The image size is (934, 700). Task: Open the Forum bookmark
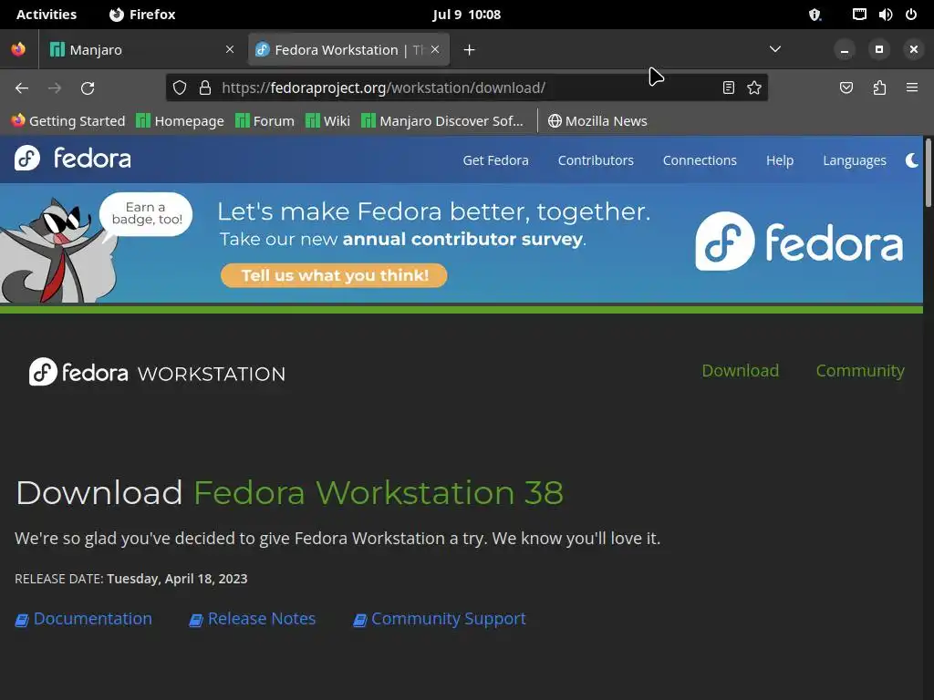pos(265,121)
